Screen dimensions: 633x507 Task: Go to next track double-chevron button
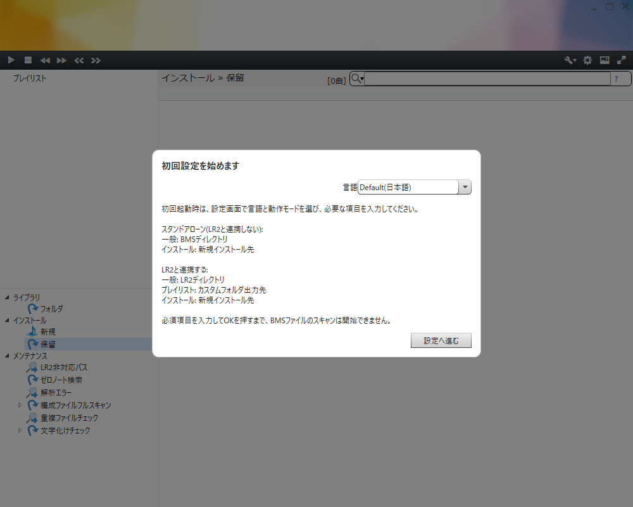coord(96,60)
